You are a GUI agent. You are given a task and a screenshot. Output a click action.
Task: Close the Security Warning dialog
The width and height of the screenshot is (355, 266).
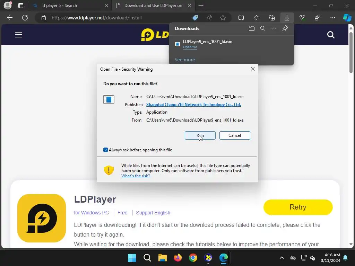click(x=253, y=69)
